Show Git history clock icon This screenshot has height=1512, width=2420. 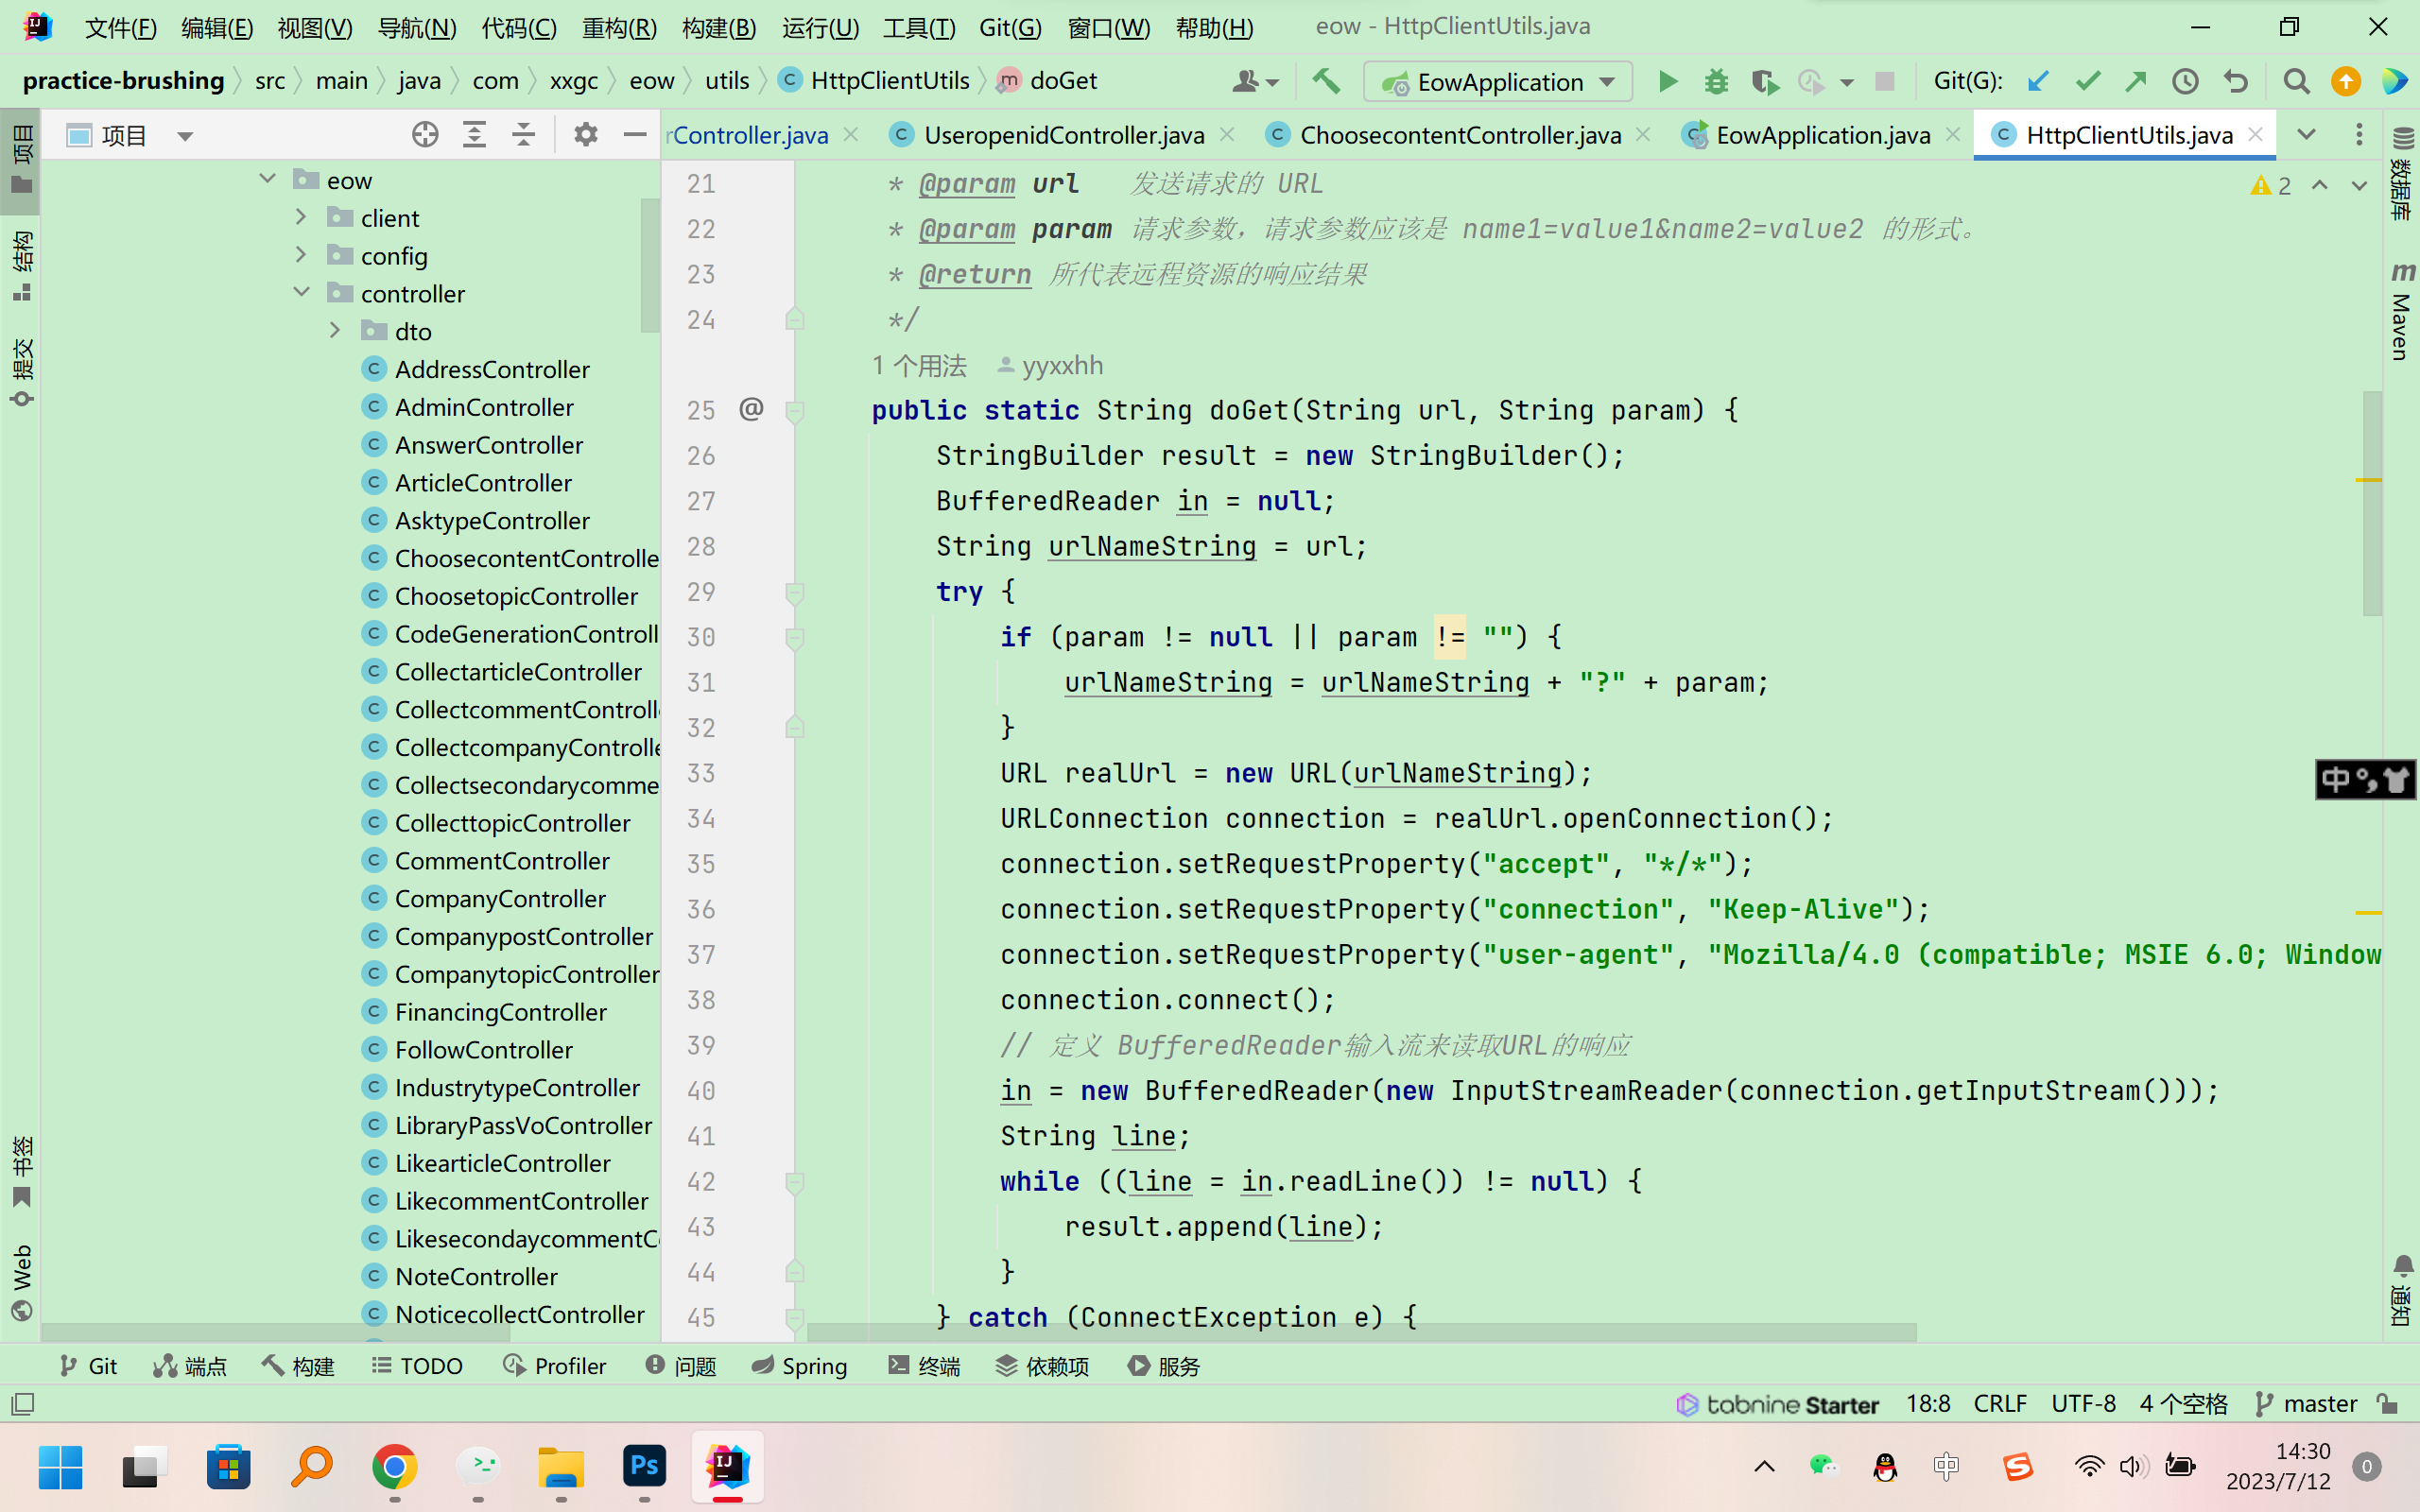point(2185,81)
